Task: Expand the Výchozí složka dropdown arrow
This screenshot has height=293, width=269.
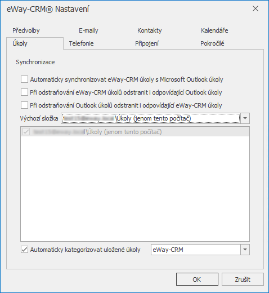Action: (245, 118)
